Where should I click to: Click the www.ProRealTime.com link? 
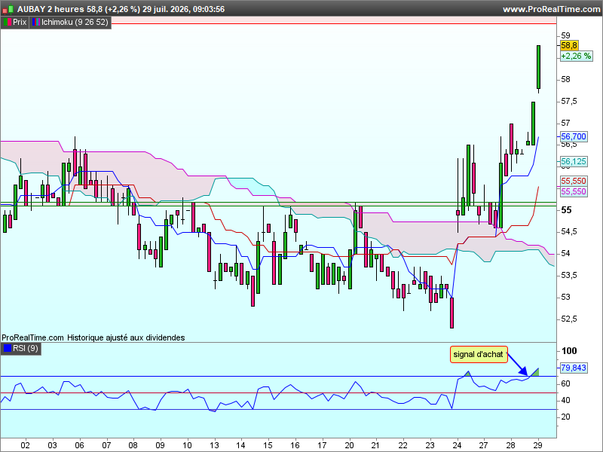pyautogui.click(x=551, y=9)
